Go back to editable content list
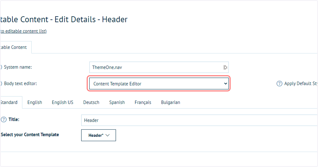 click(x=23, y=31)
